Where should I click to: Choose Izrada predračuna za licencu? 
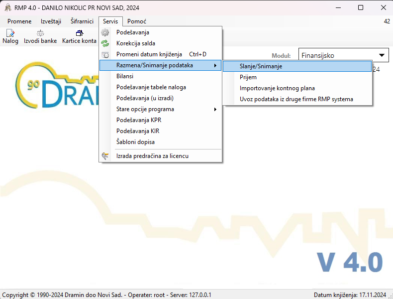point(160,156)
